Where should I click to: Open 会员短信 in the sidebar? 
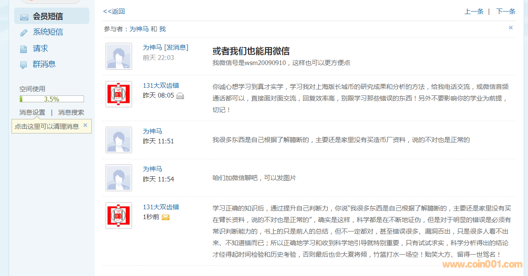[x=48, y=16]
